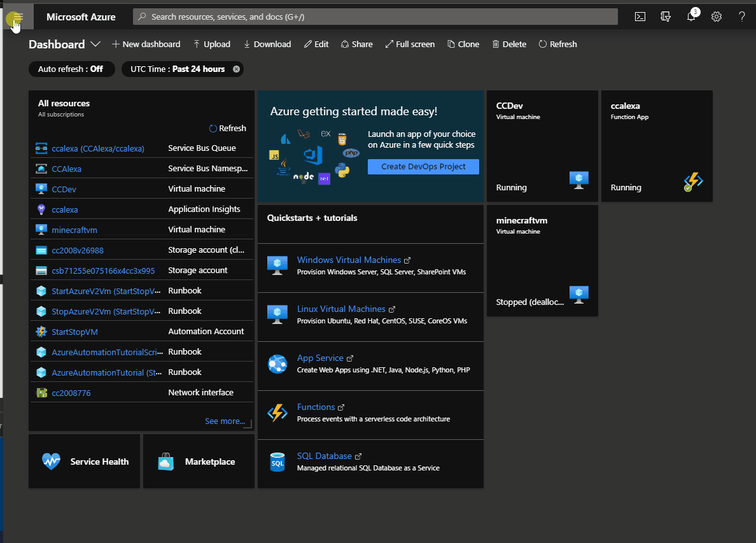Delete the dashboard
This screenshot has width=756, height=543.
tap(509, 45)
